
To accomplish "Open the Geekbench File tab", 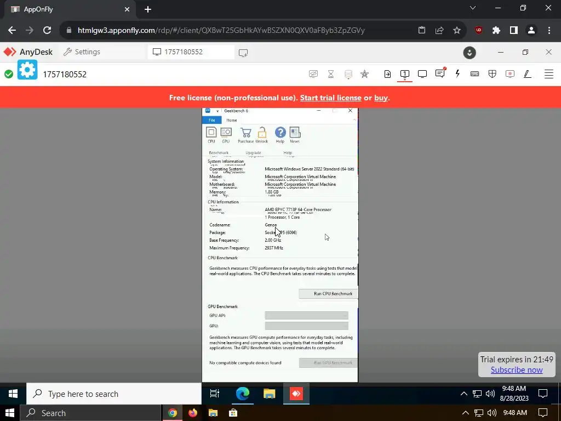I will click(x=212, y=120).
